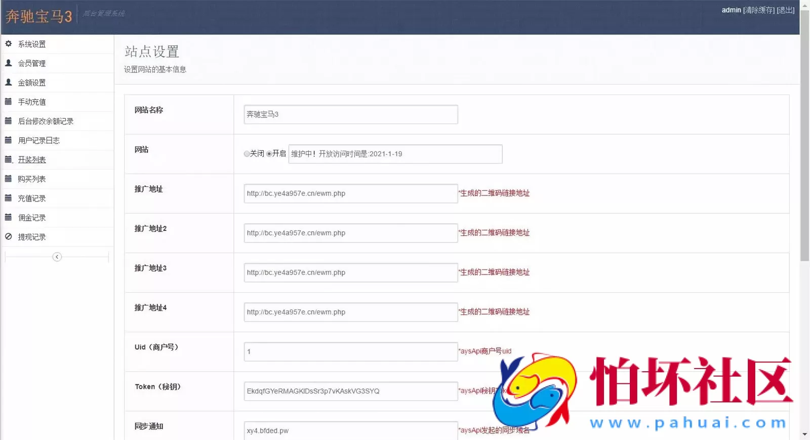Click the 清除缓存 link
The width and height of the screenshot is (810, 440).
[x=758, y=10]
